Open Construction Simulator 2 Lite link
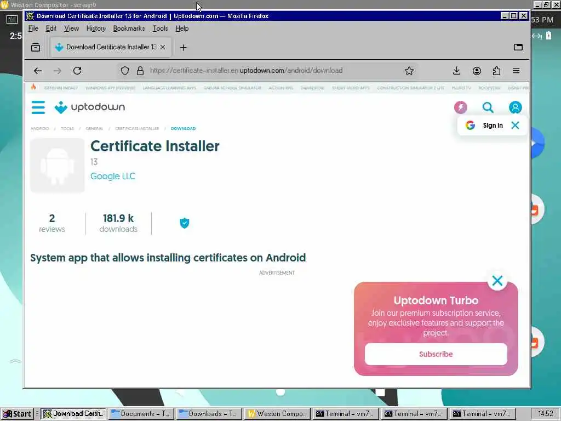The width and height of the screenshot is (561, 421). (410, 88)
